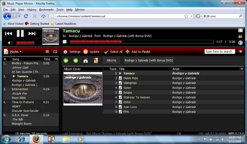Toggle fullscreen view icon at top right

(x=240, y=30)
